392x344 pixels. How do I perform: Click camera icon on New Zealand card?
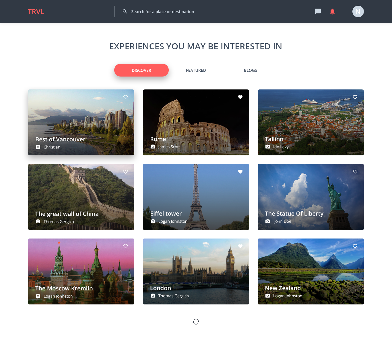point(267,296)
